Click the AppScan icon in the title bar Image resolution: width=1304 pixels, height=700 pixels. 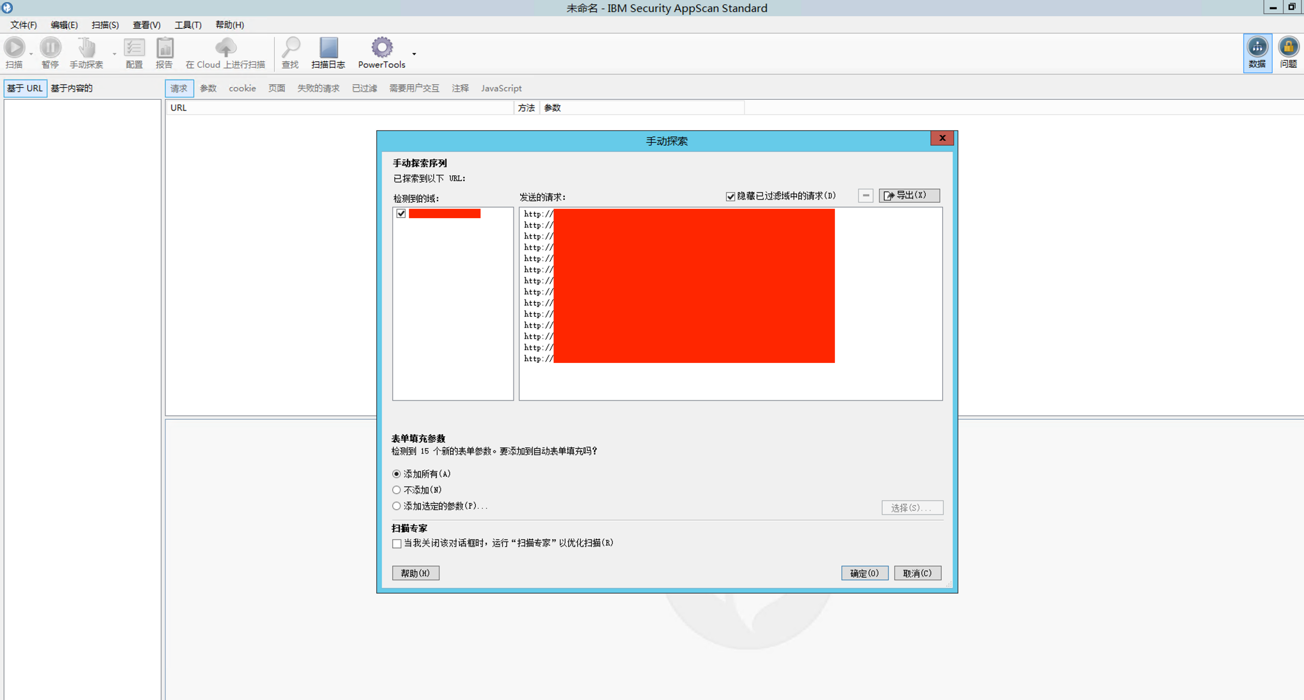tap(7, 7)
